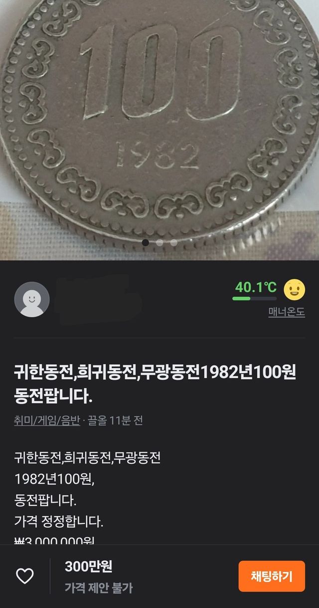Tap the 가격 제안 불가 notice
Image resolution: width=319 pixels, height=608 pixels.
click(x=99, y=588)
